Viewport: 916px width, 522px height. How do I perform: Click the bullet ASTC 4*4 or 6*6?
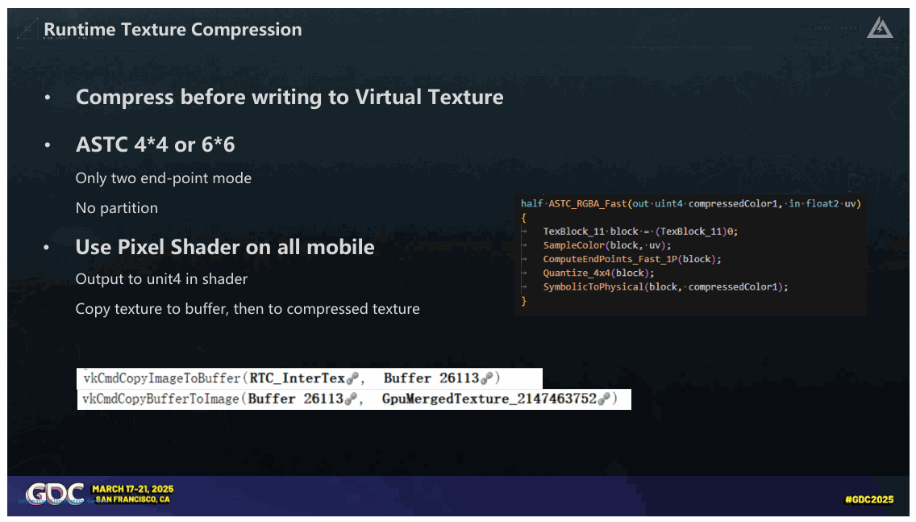pyautogui.click(x=156, y=144)
